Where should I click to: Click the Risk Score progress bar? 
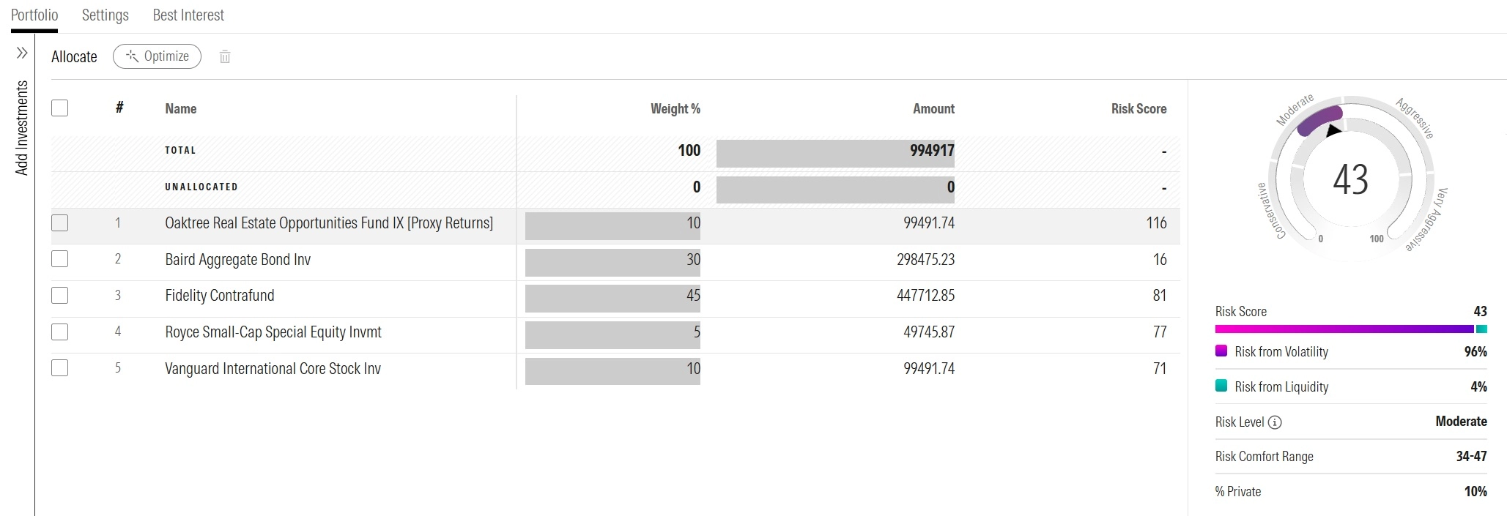point(1351,329)
